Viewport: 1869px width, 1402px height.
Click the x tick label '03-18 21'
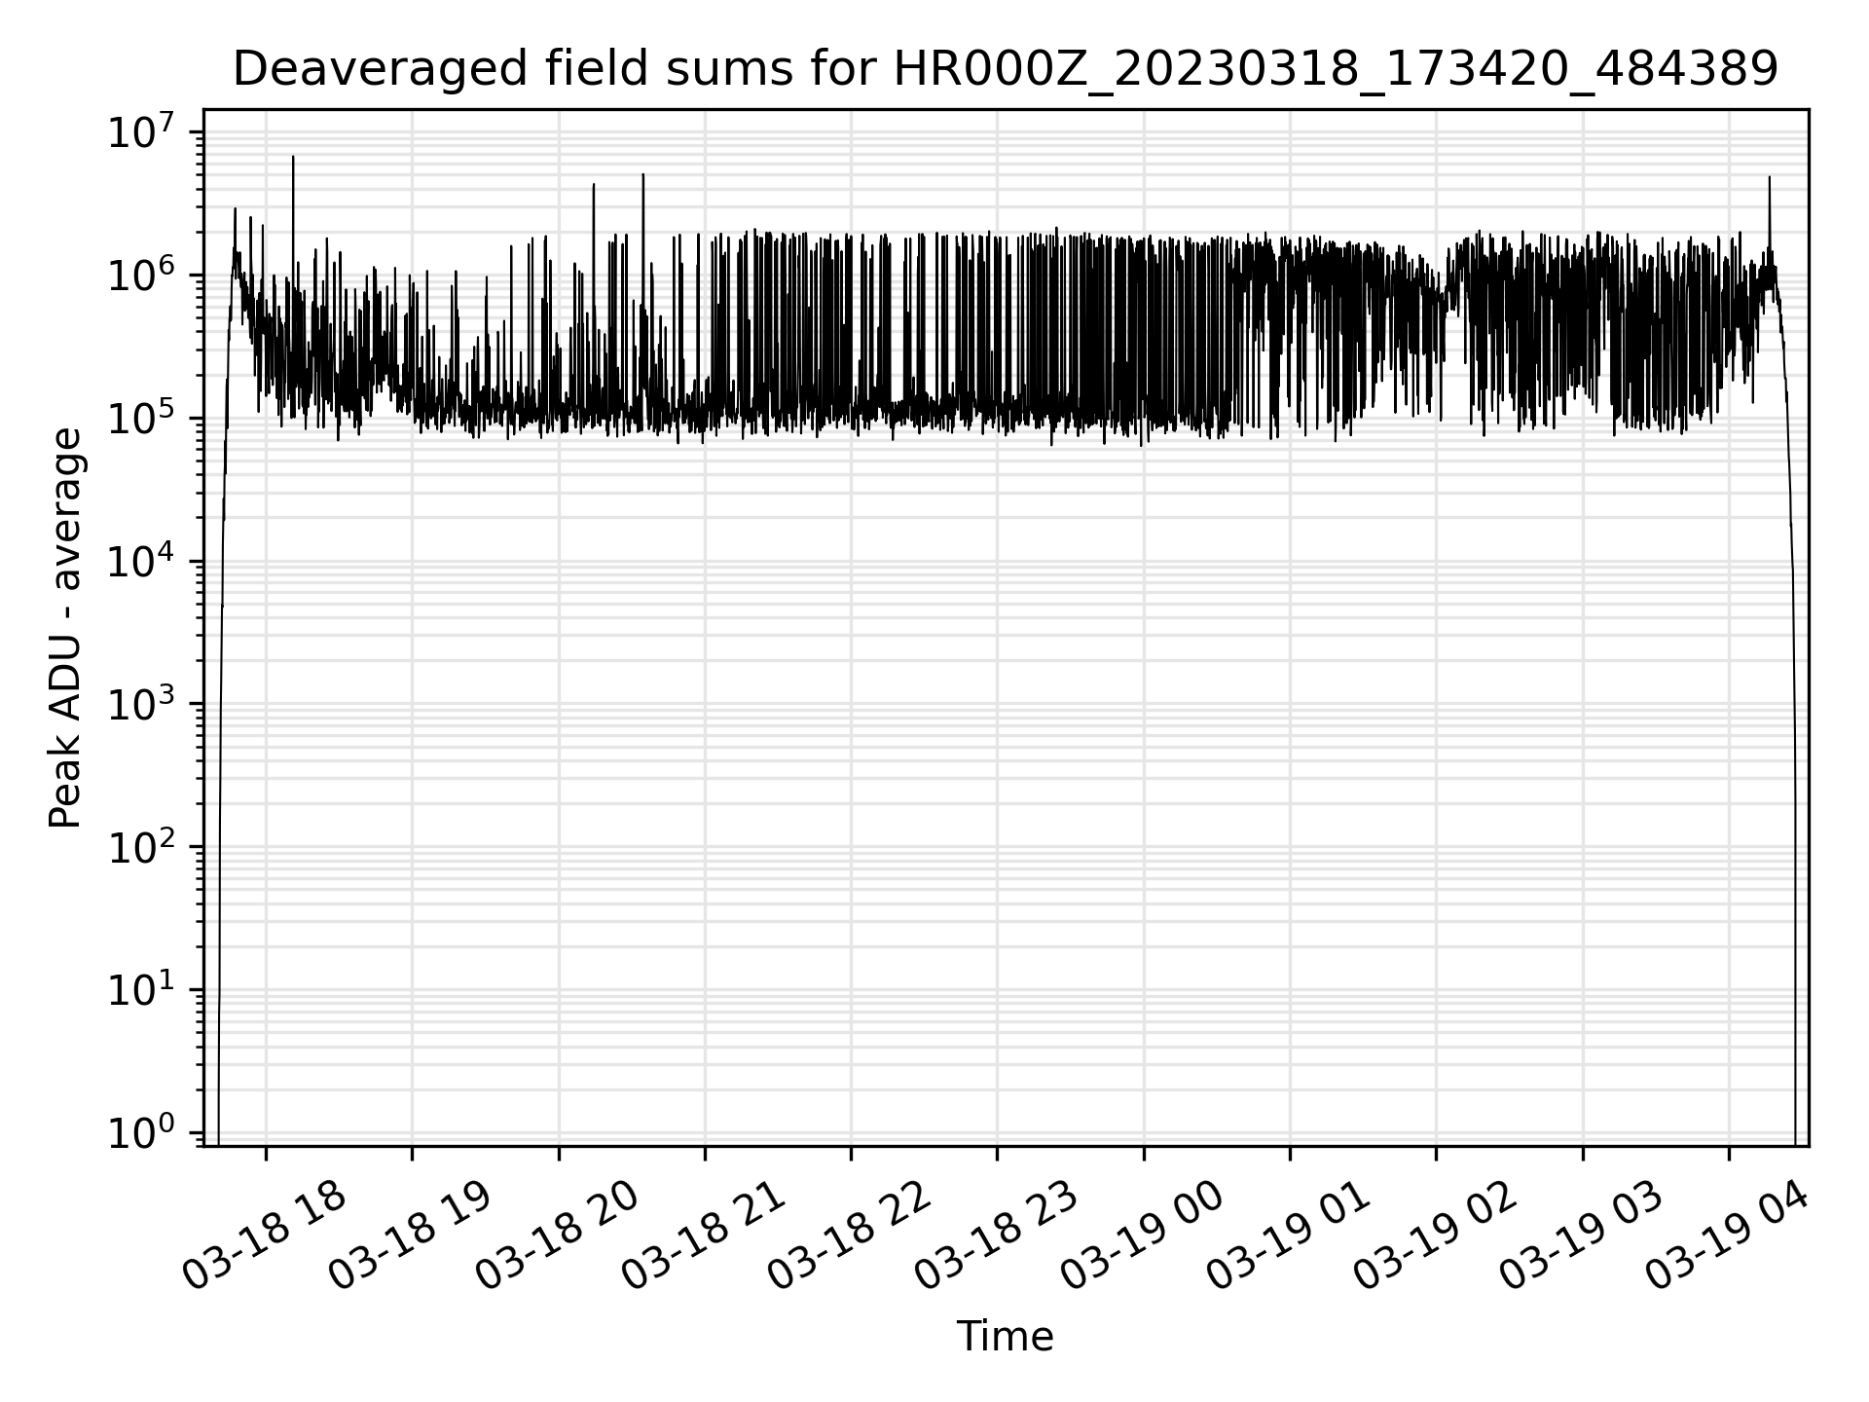[703, 1236]
